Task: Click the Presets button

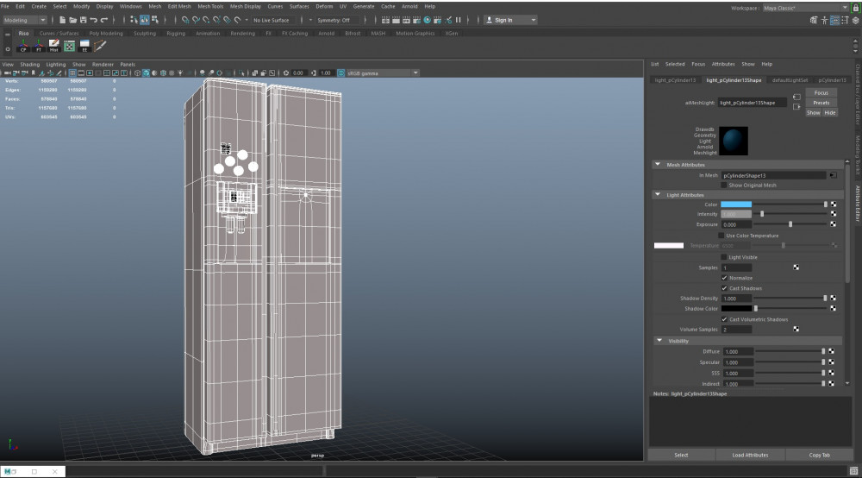Action: point(821,103)
